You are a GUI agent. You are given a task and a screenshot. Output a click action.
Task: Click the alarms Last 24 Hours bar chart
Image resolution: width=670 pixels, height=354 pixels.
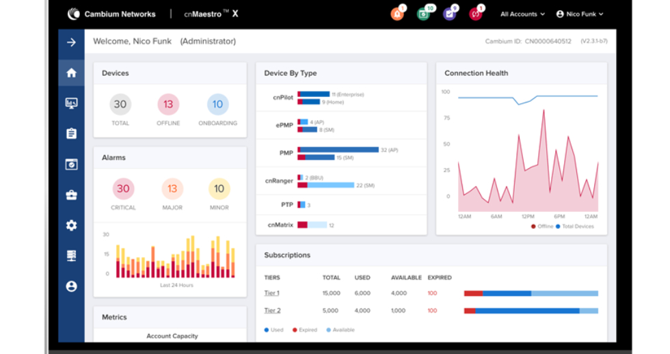click(x=176, y=256)
